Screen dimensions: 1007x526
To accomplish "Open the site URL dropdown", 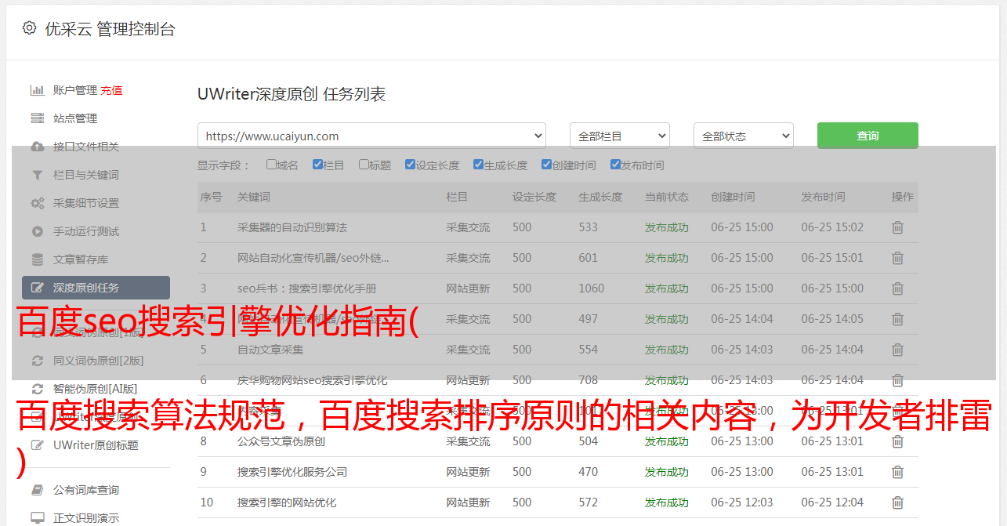I will (x=371, y=136).
